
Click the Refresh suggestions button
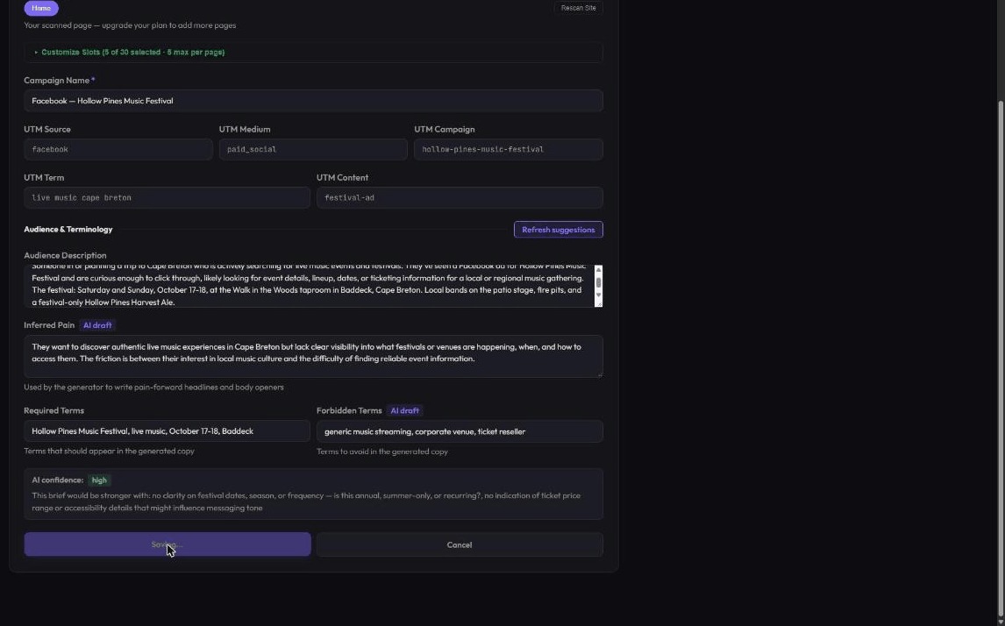coord(559,230)
